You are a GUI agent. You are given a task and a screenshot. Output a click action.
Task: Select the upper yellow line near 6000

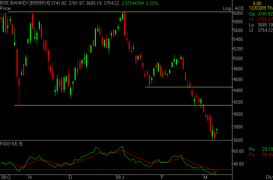point(119,12)
